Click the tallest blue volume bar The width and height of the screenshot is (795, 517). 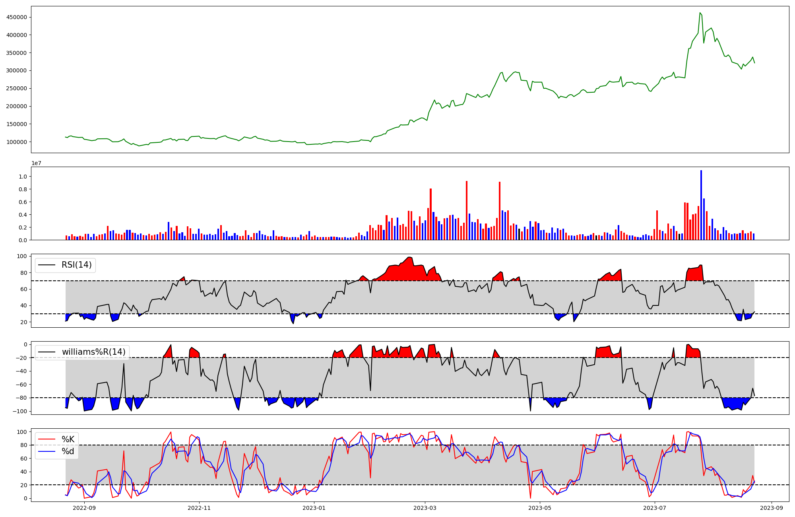click(x=701, y=205)
